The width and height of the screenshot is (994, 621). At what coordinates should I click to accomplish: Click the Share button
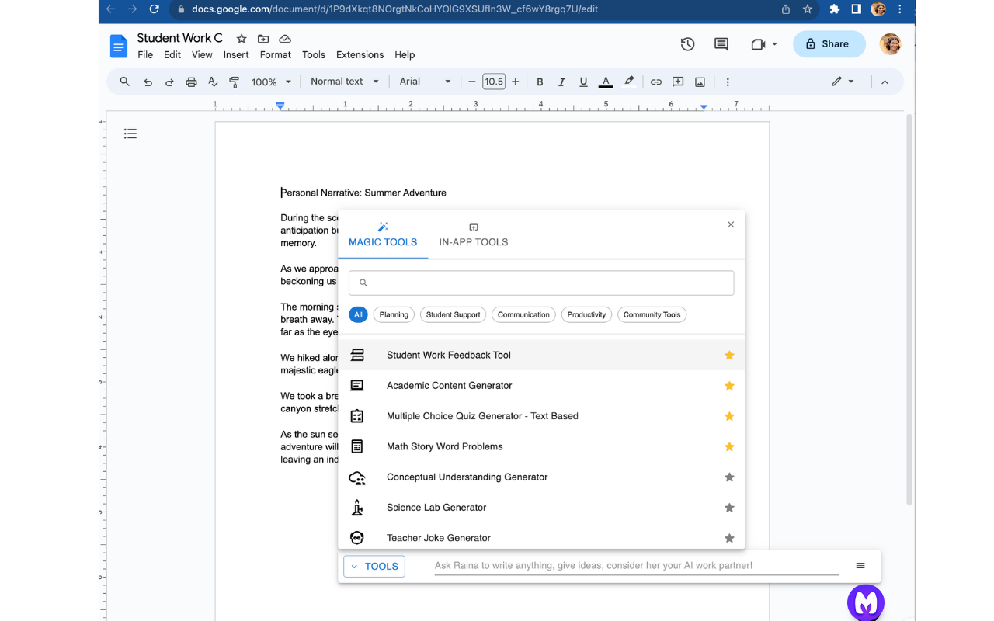829,44
